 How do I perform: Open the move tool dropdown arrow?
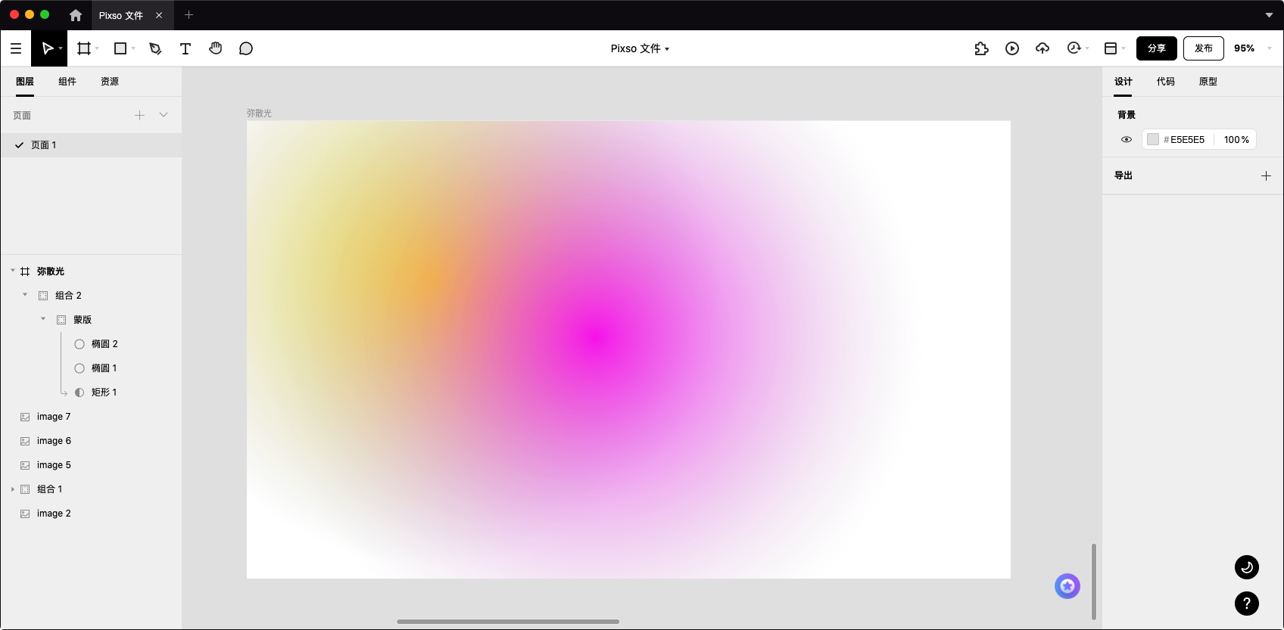[61, 48]
